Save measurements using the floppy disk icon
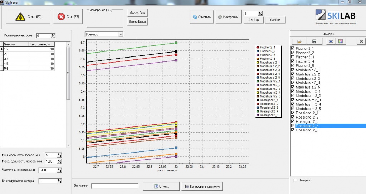This screenshot has width=366, height=194. point(314,41)
